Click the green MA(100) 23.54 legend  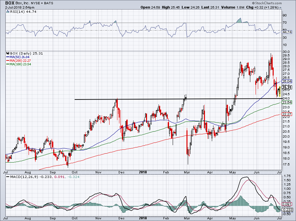click(x=18, y=64)
